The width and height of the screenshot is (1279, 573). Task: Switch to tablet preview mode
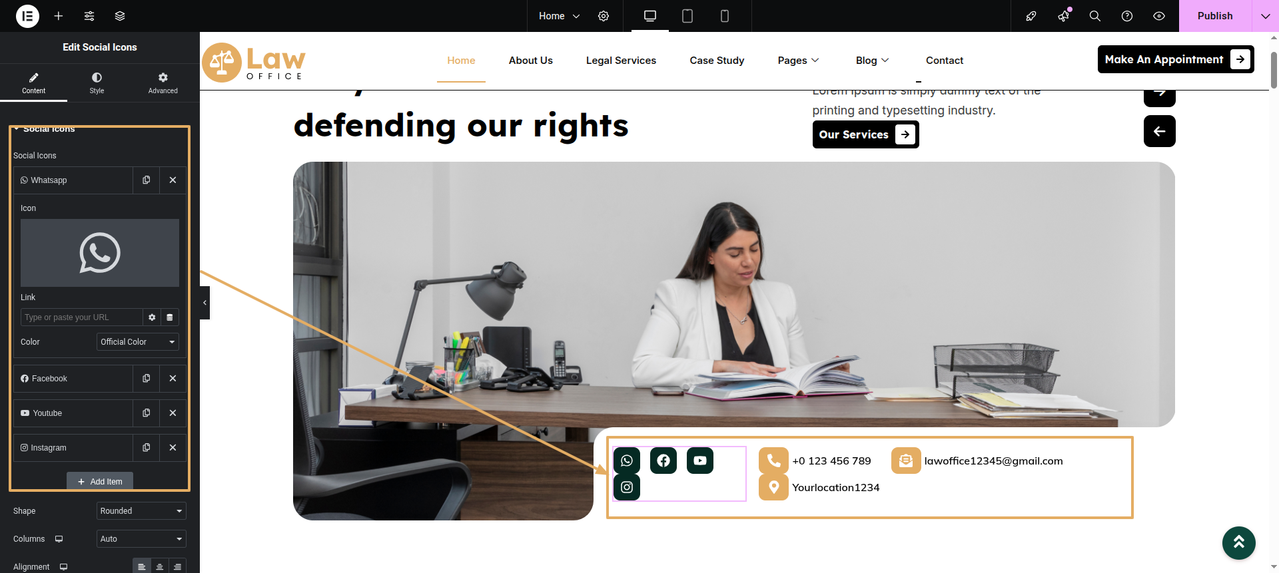point(687,16)
